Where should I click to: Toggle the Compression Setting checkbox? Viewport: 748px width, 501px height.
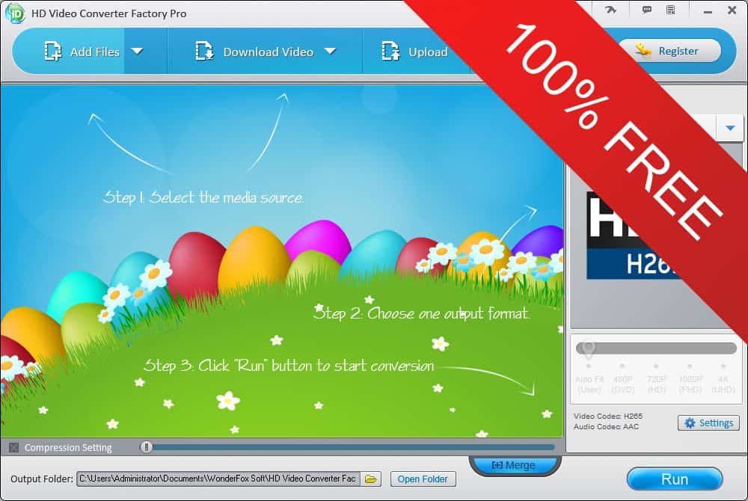(13, 448)
